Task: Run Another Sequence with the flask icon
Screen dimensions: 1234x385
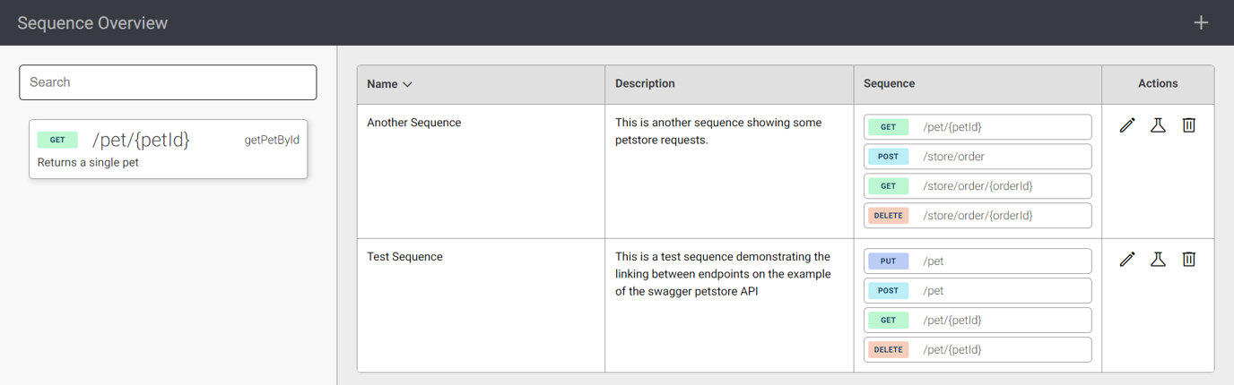Action: (x=1158, y=125)
